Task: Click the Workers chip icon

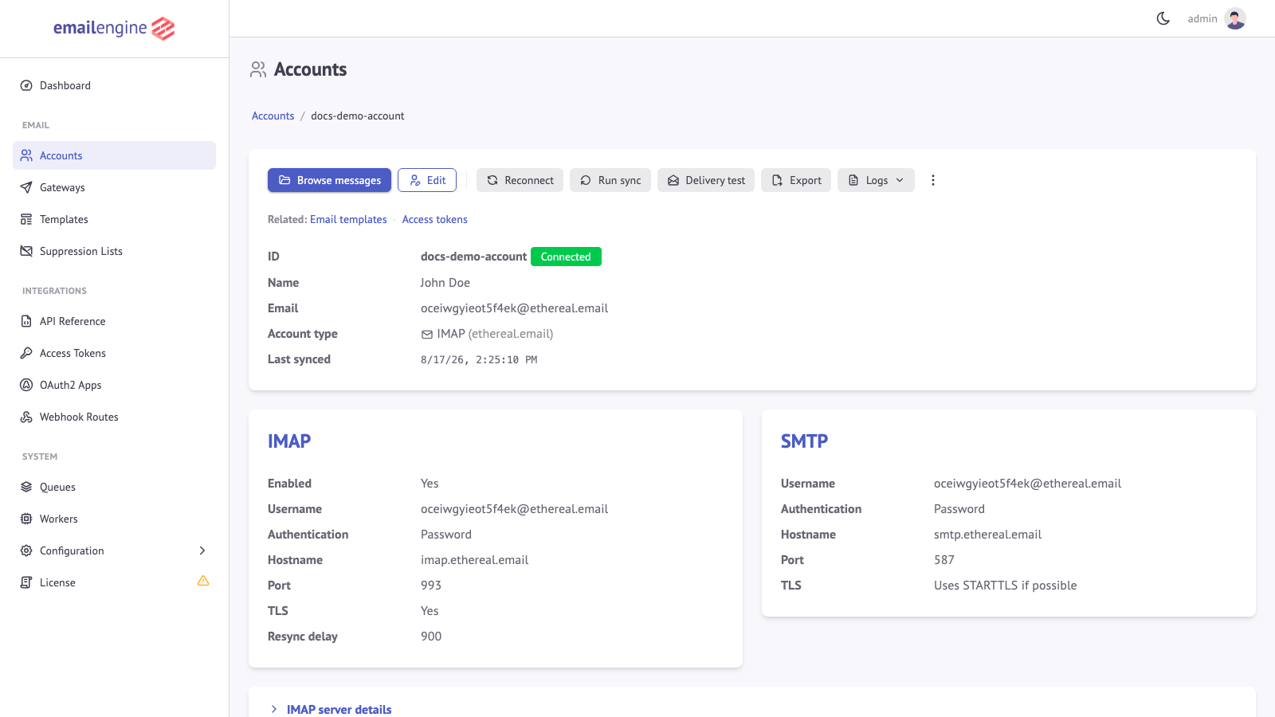Action: [26, 519]
